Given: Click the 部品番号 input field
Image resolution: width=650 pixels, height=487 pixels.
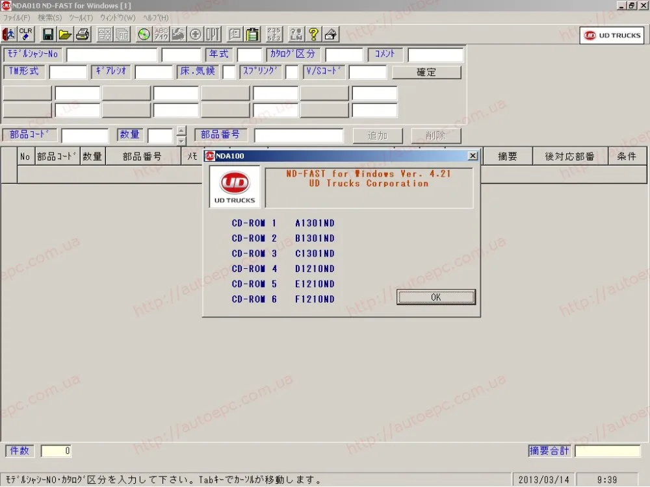Looking at the screenshot, I should click(x=298, y=136).
